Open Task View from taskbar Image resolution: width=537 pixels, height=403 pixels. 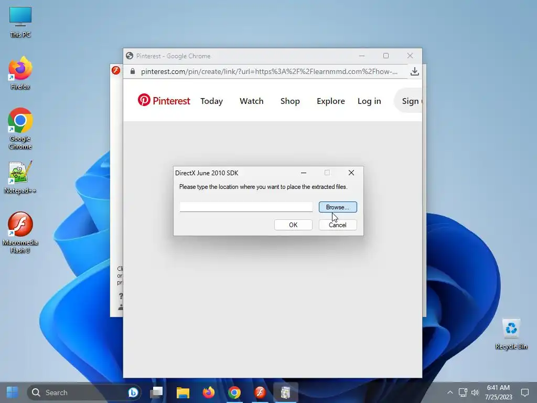(156, 393)
